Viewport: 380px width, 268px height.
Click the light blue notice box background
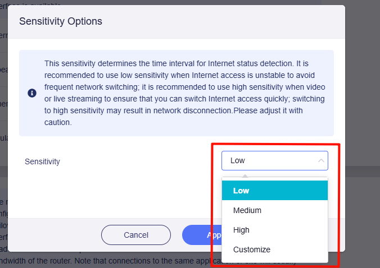click(x=169, y=130)
